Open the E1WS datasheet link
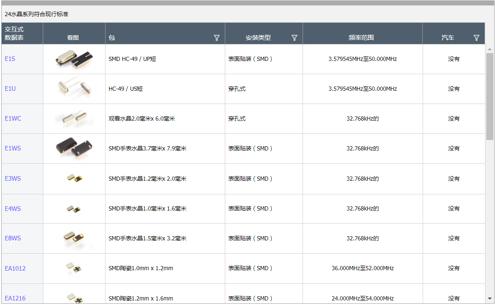Viewport: 495px width, 305px height. tap(13, 148)
